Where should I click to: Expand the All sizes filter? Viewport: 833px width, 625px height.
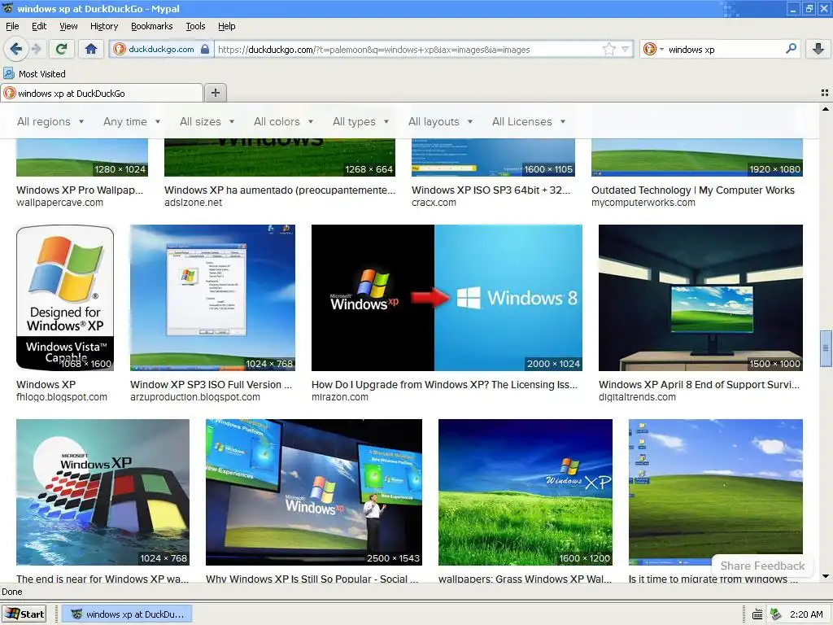pyautogui.click(x=207, y=122)
